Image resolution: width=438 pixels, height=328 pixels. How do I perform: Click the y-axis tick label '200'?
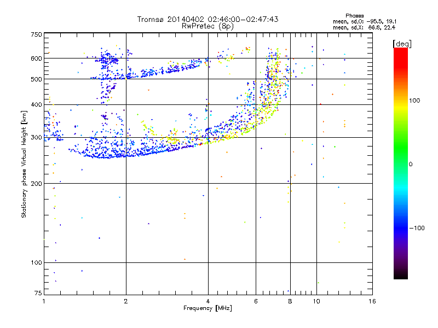[36, 184]
